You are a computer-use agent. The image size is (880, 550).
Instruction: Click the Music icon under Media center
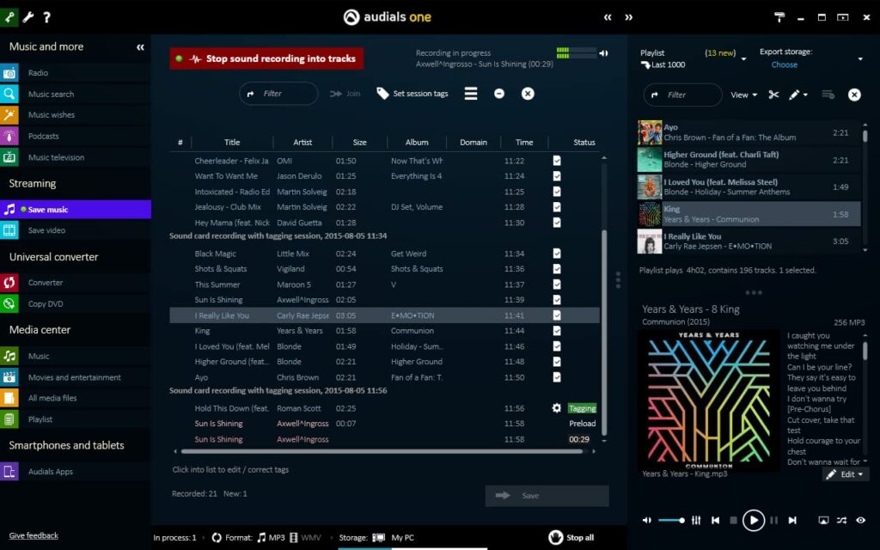pyautogui.click(x=9, y=356)
